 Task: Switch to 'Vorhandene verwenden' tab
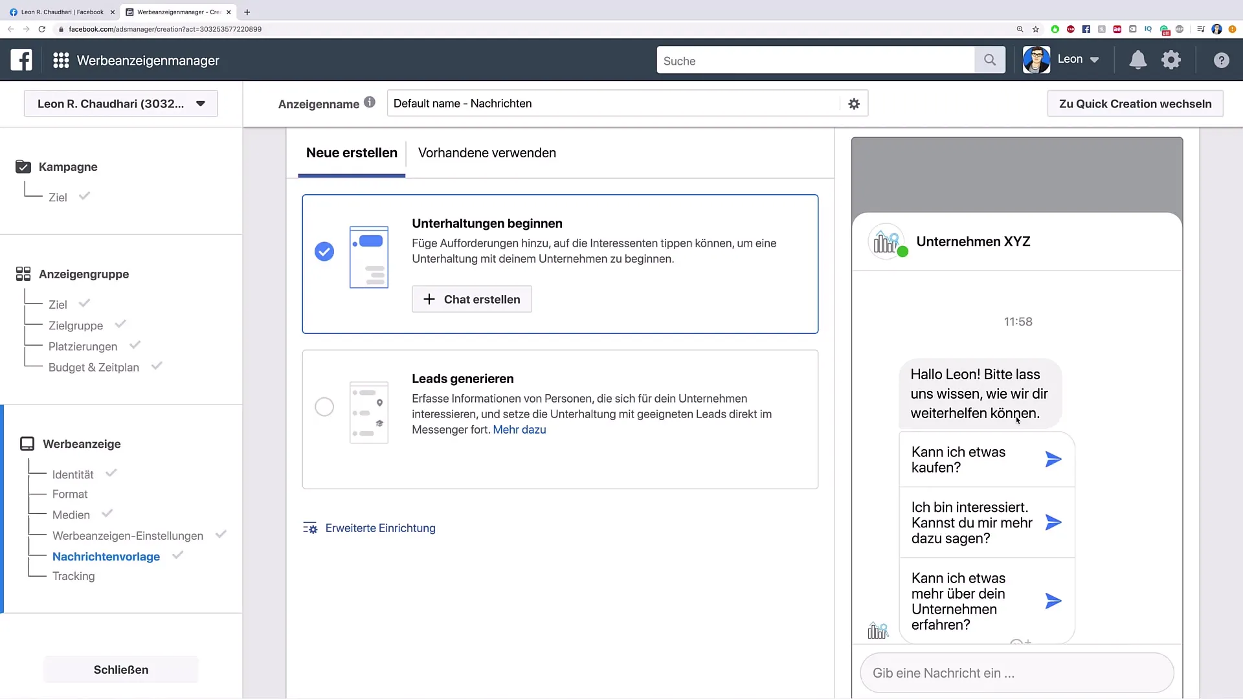coord(487,153)
